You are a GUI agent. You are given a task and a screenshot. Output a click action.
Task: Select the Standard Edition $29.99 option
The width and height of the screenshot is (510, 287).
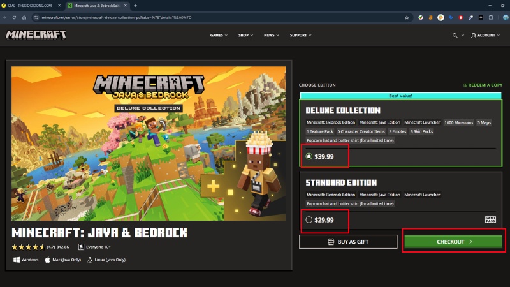(310, 219)
